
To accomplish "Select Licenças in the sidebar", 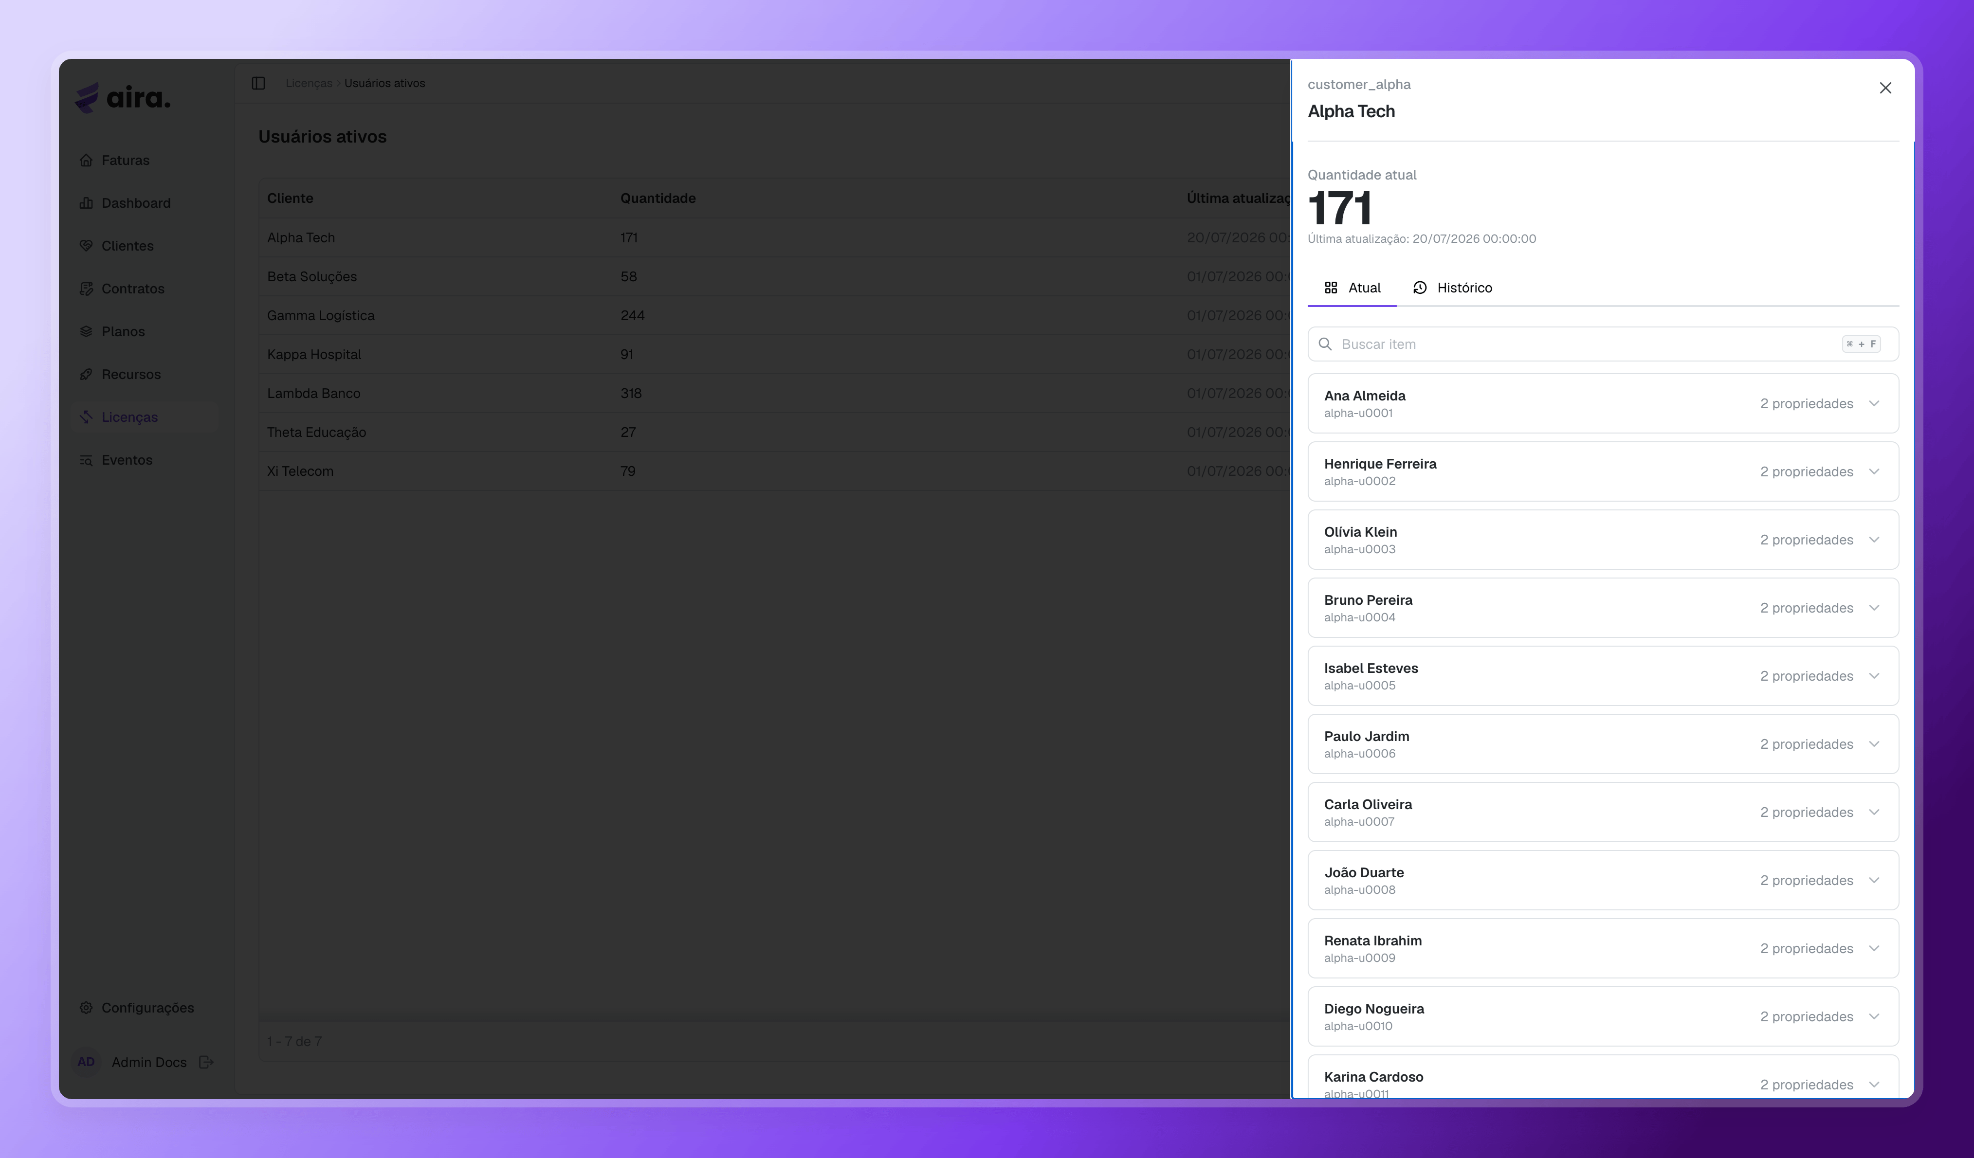I will [x=145, y=417].
